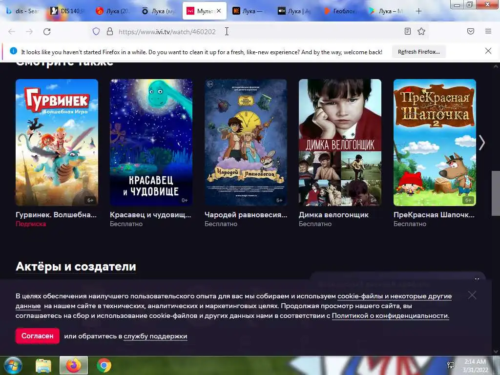Click the Красавец и чудовищ... title text
The height and width of the screenshot is (375, 500).
coord(150,215)
